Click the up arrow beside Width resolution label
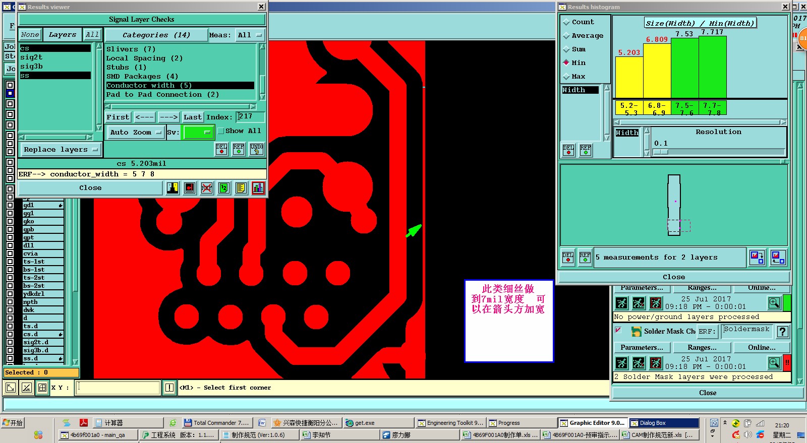Screen dimensions: 807x443 coord(647,131)
